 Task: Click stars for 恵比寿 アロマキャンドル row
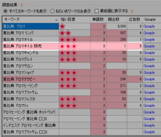click(x=68, y=53)
